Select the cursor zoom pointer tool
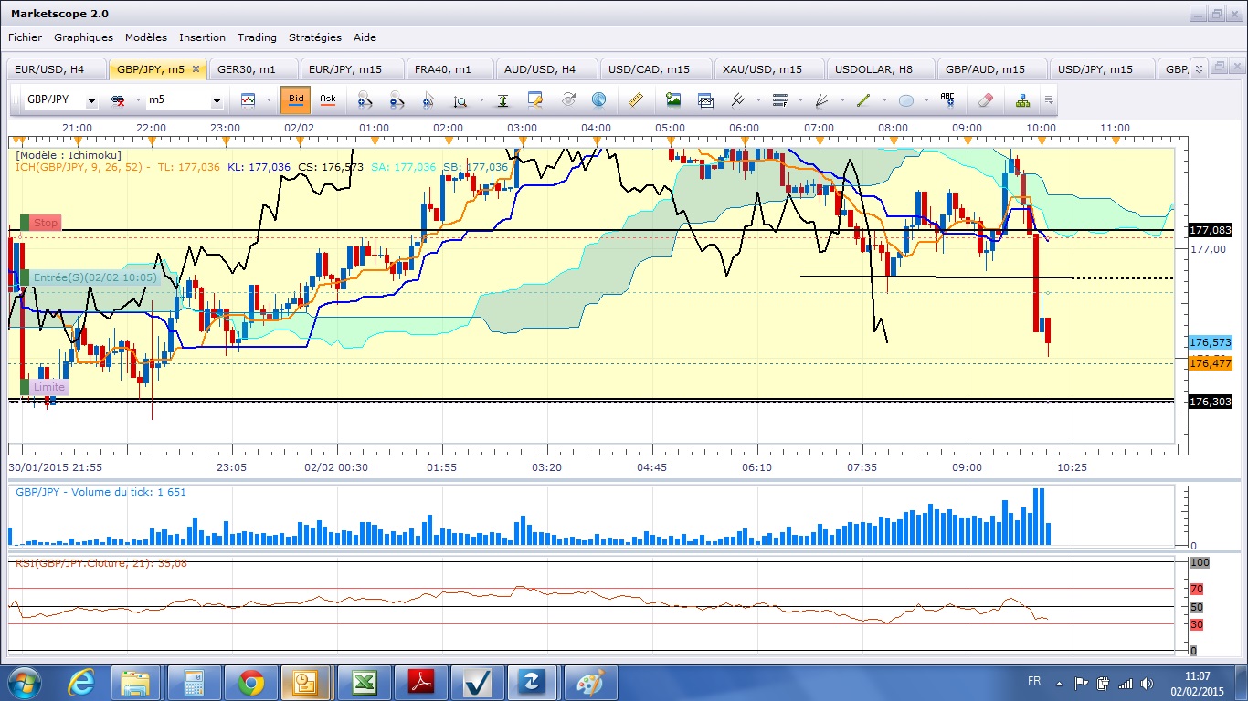Screen dimensions: 1248x701 click(428, 99)
